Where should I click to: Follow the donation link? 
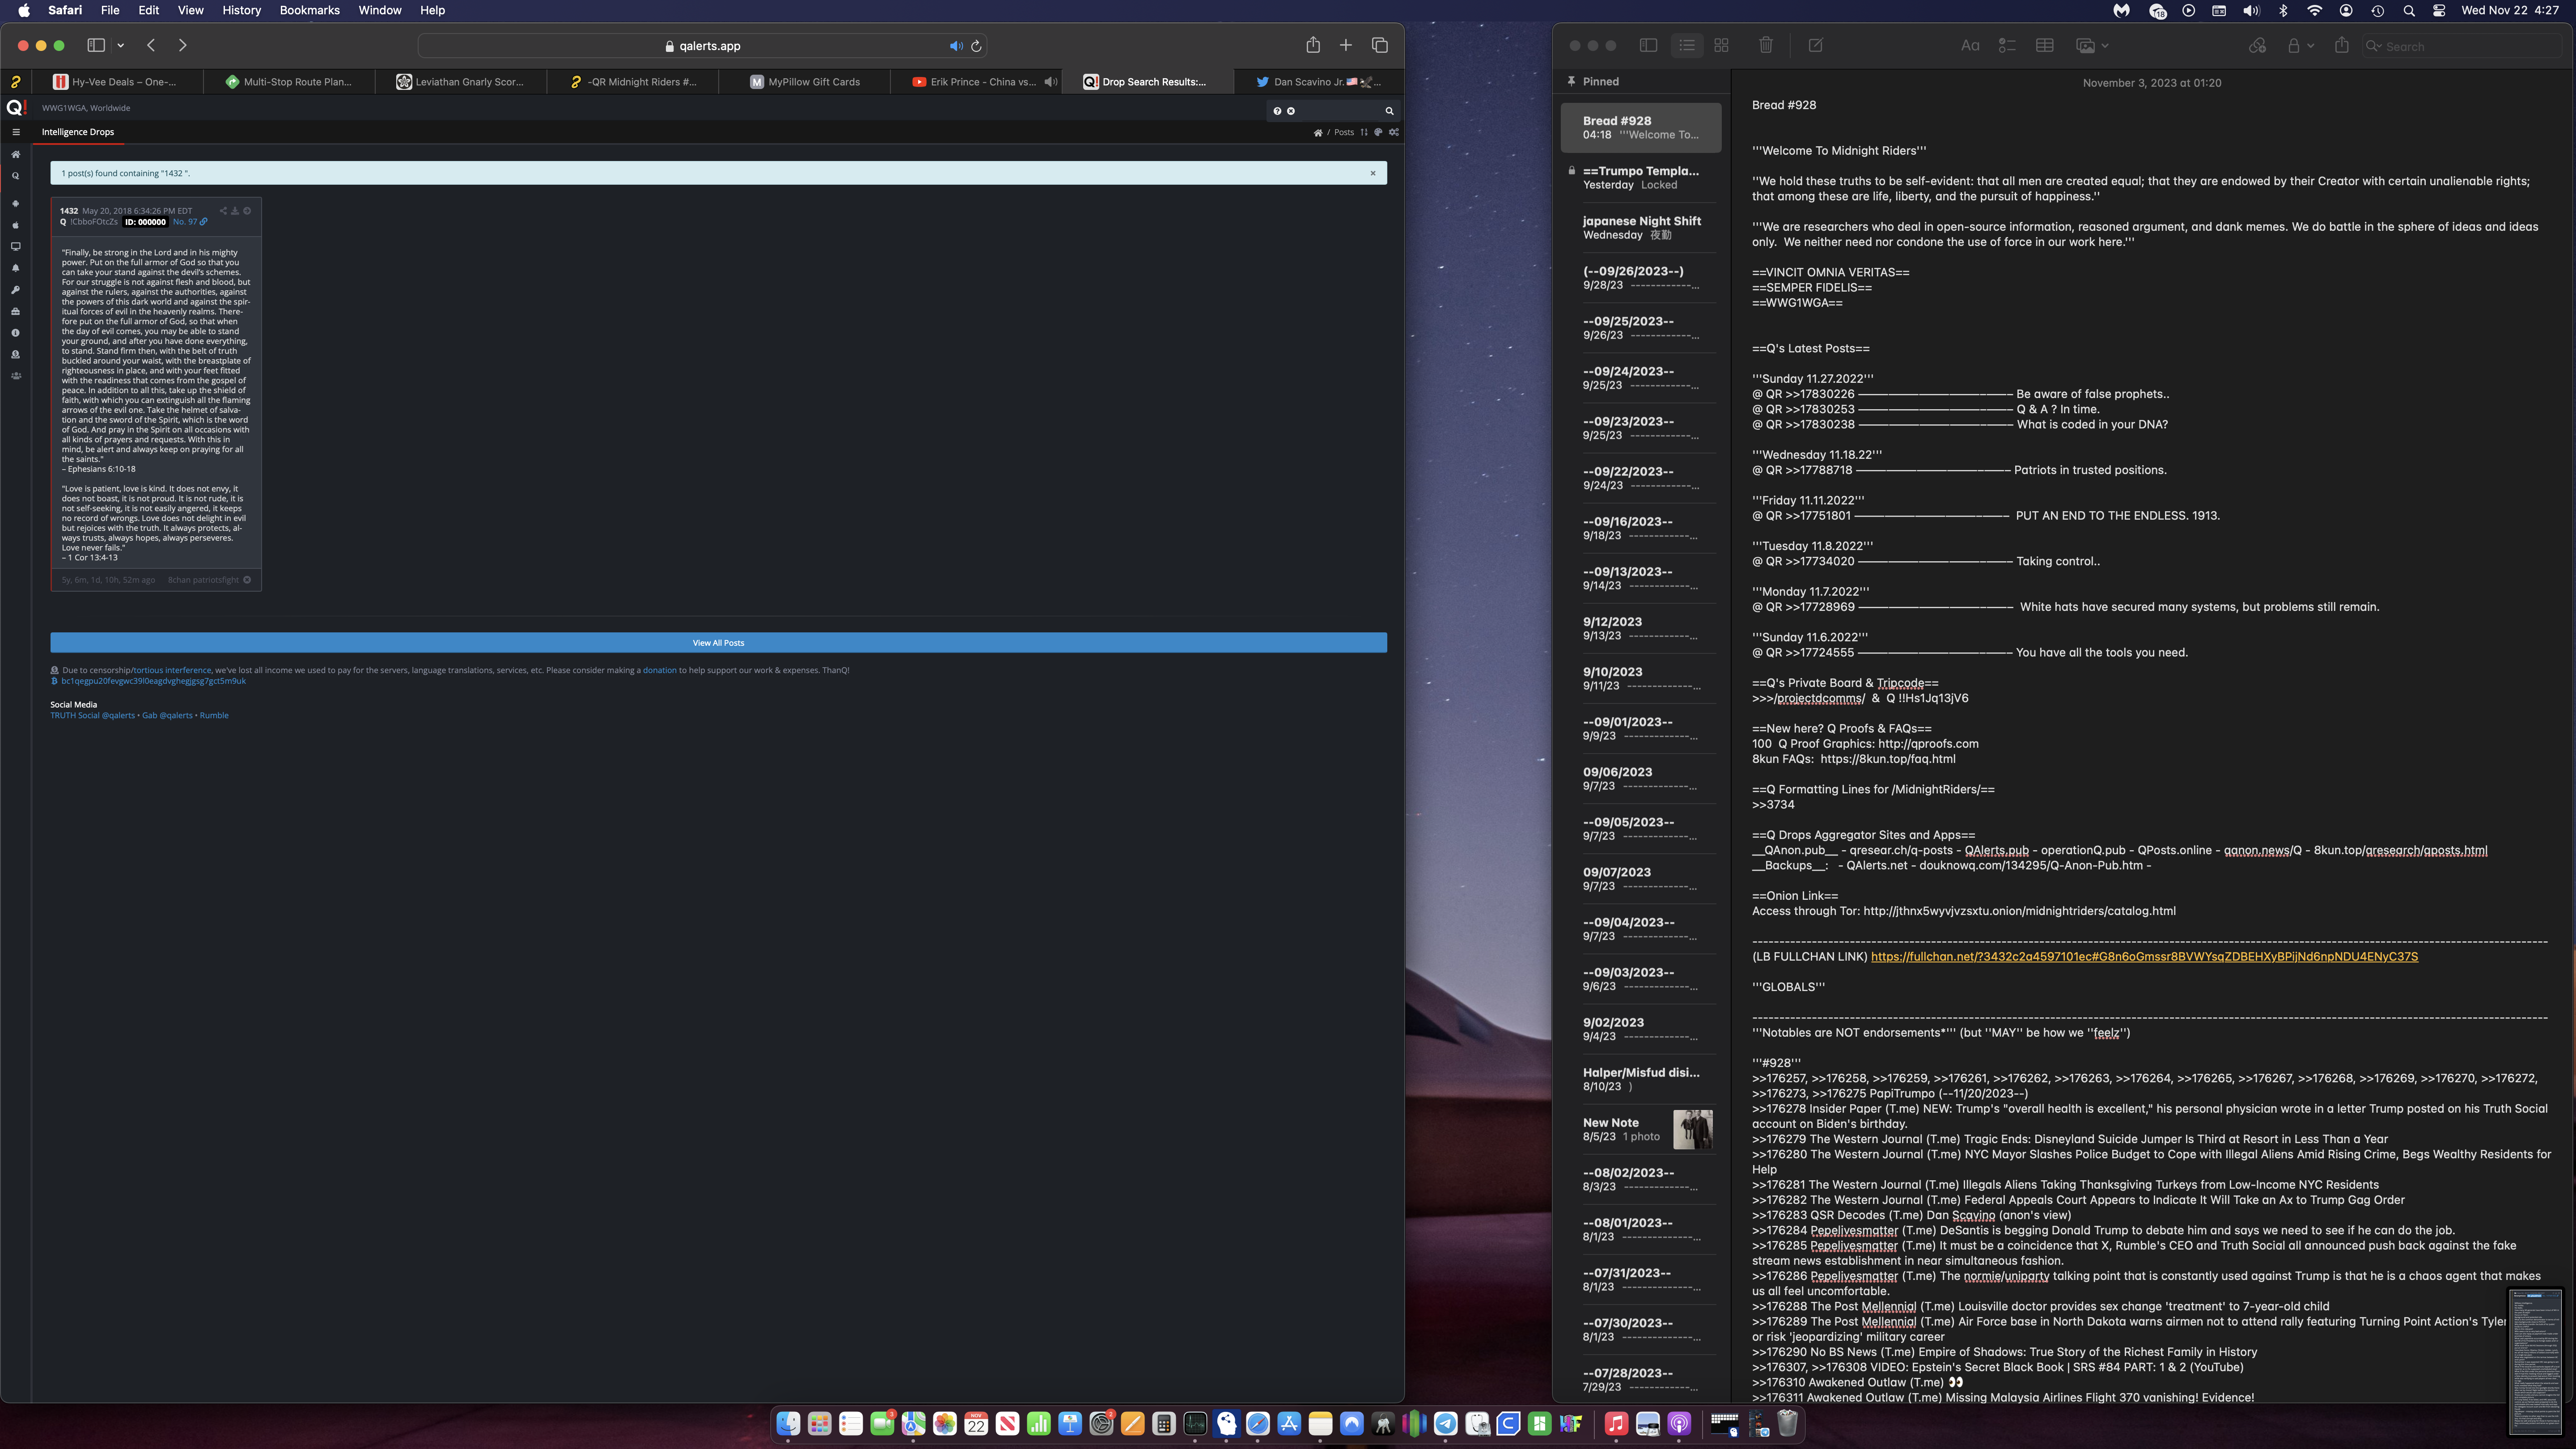[x=660, y=670]
